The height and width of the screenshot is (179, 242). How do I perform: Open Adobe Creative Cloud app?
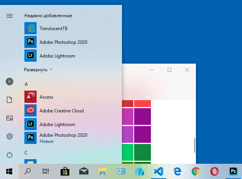(x=61, y=111)
